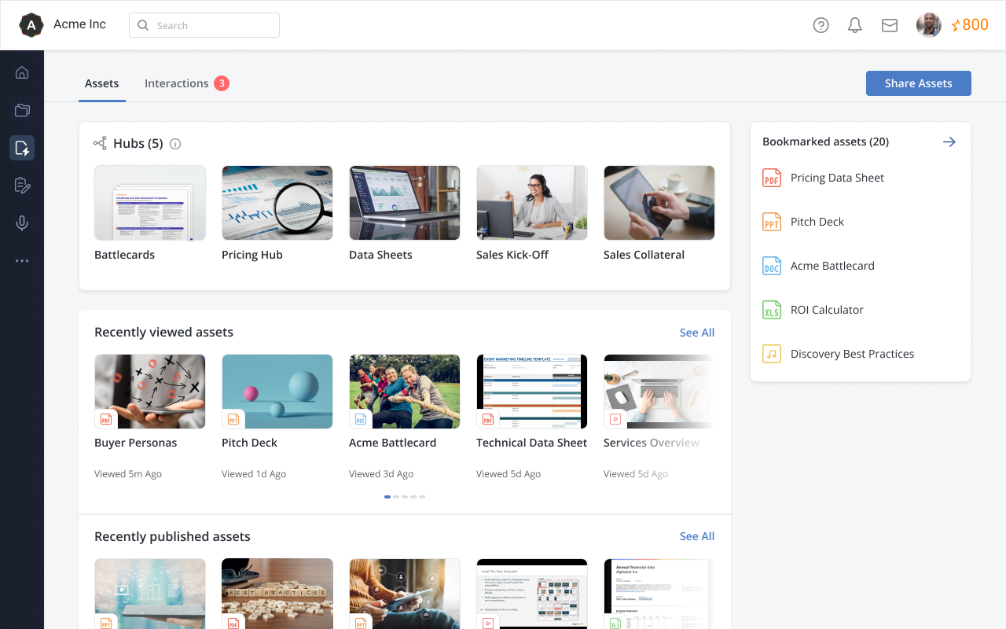1006x629 pixels.
Task: Select the microphone icon in the sidebar
Action: click(x=22, y=223)
